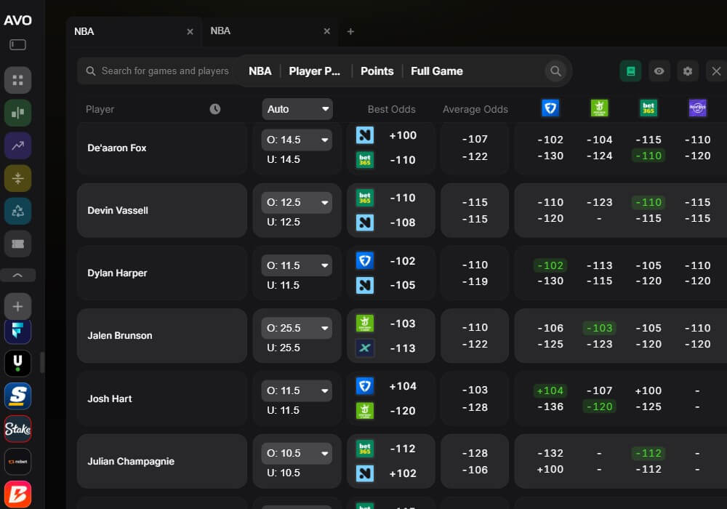Viewport: 727px width, 509px height.
Task: Click the Best Odds column header
Action: pyautogui.click(x=391, y=109)
